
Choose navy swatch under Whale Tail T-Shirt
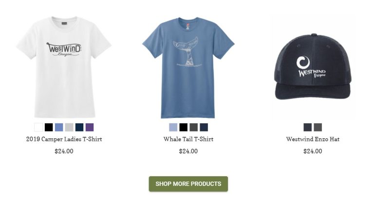point(204,127)
